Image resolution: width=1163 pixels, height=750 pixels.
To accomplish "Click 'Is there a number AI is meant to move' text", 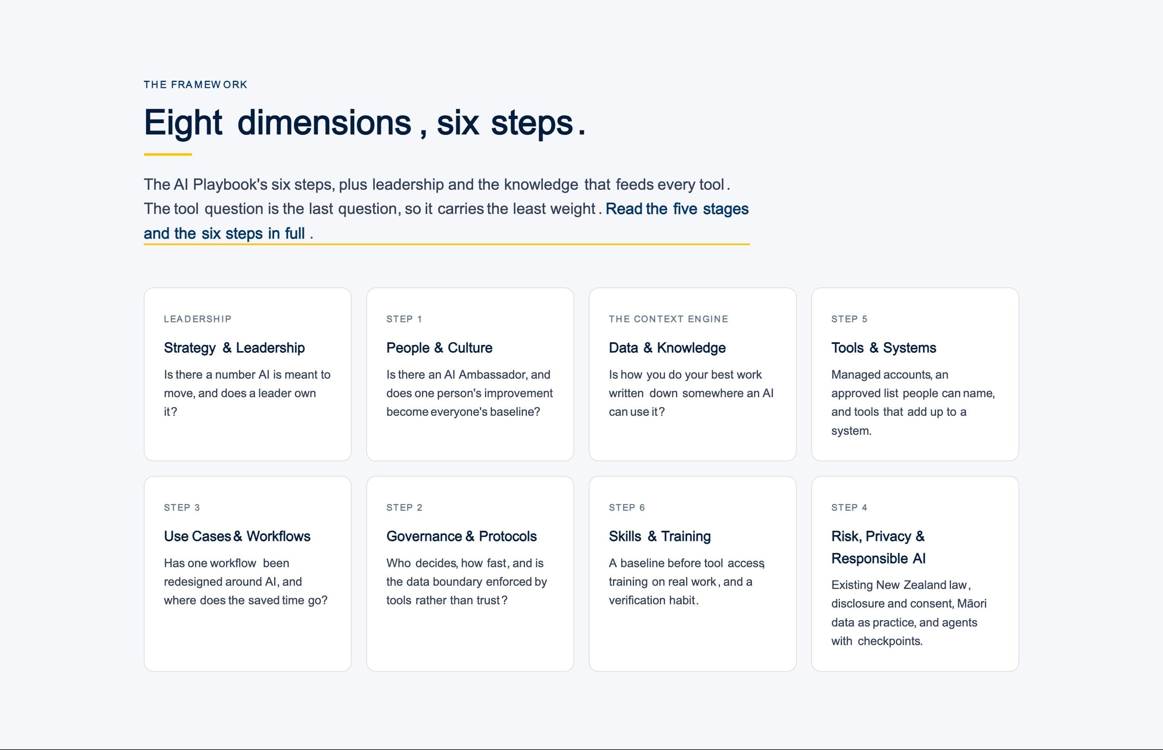I will click(x=247, y=393).
